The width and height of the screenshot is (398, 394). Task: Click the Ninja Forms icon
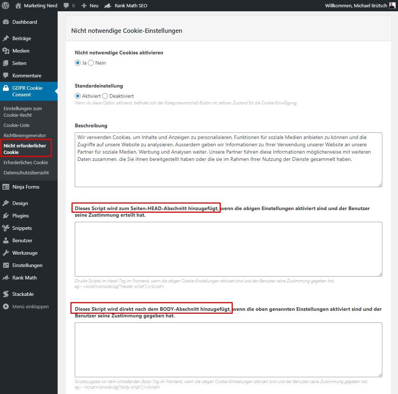point(6,187)
